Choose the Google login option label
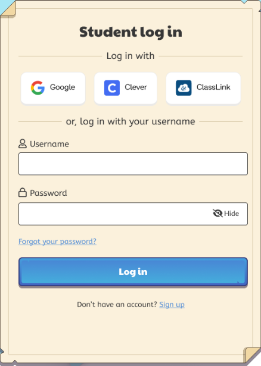 click(63, 87)
